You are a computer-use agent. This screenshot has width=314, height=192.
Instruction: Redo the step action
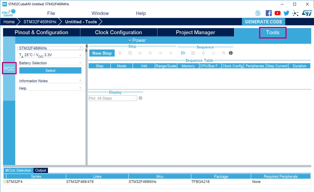click(x=171, y=53)
